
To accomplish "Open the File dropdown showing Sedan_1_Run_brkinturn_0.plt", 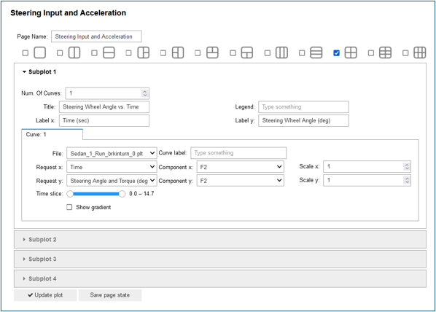I will click(112, 153).
